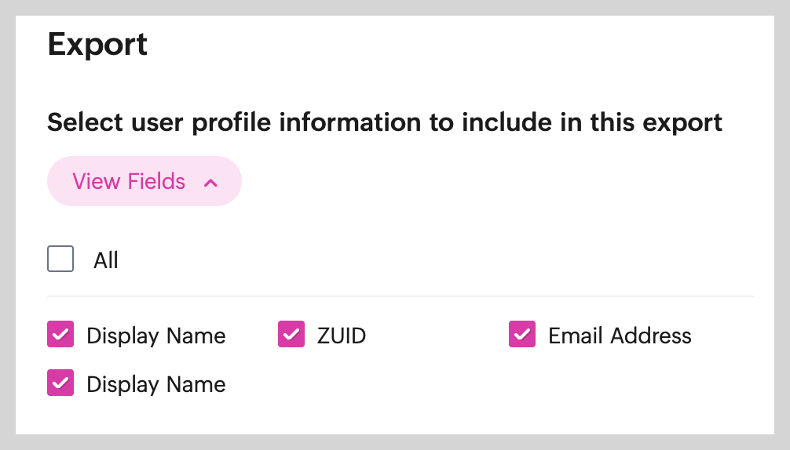This screenshot has width=790, height=450.
Task: Click the Export heading
Action: pos(97,44)
